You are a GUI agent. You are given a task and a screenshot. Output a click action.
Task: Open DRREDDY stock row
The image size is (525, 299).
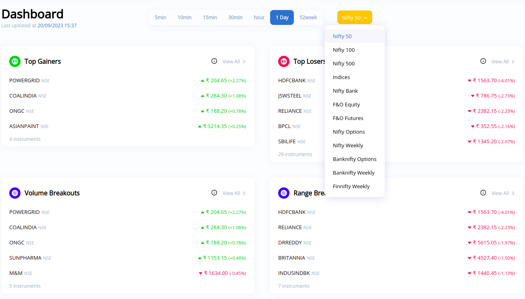(x=396, y=243)
